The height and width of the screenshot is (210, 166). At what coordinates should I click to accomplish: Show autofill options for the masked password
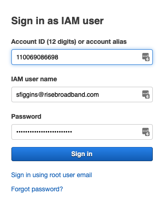point(146,132)
